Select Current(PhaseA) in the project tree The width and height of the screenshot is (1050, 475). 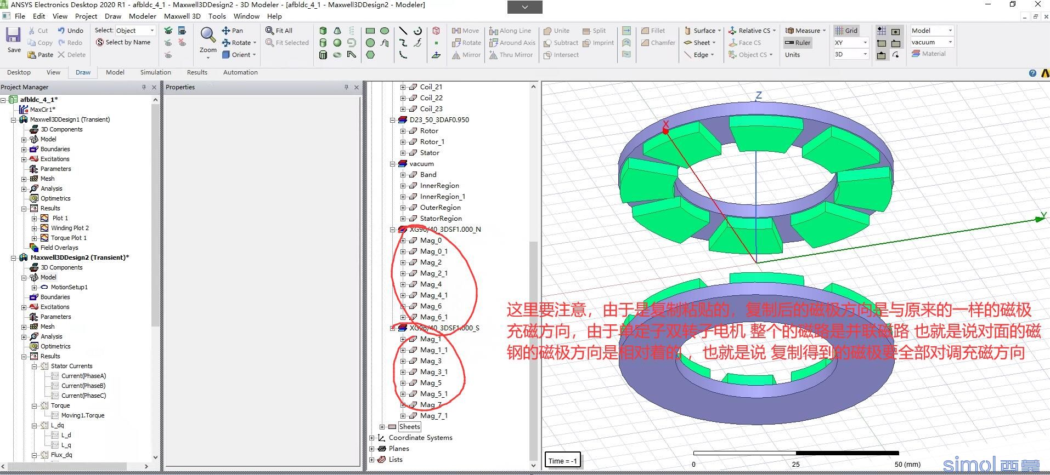tap(83, 376)
